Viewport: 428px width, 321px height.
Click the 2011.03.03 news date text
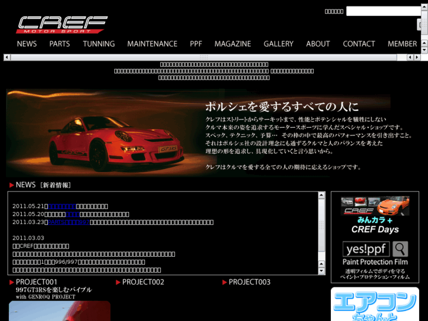tap(28, 238)
